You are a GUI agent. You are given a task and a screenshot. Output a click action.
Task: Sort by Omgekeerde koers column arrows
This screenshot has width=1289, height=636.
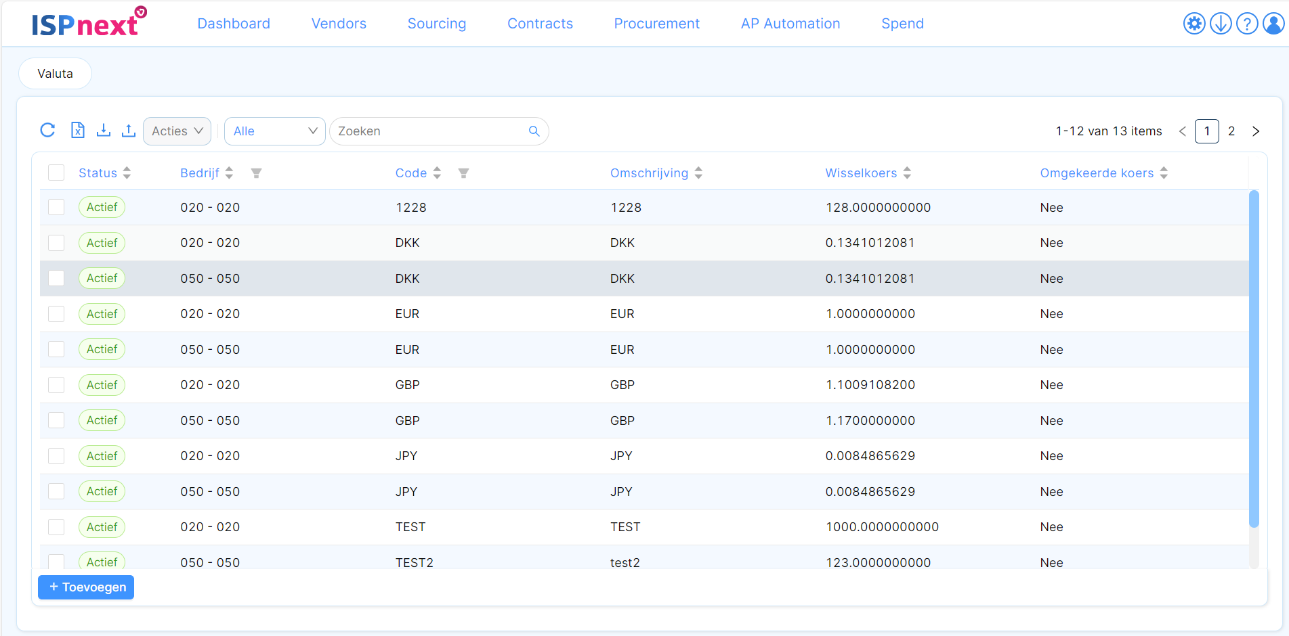(1164, 173)
